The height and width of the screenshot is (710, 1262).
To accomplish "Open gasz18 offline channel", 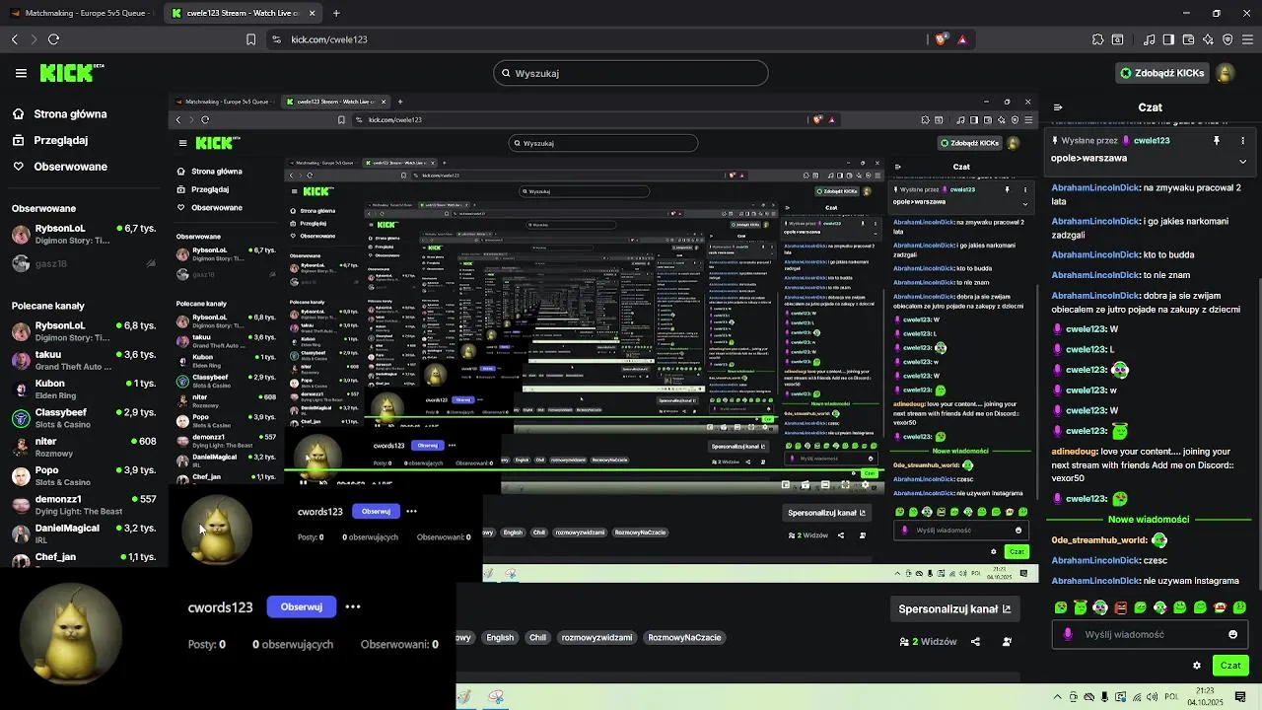I will pyautogui.click(x=84, y=263).
